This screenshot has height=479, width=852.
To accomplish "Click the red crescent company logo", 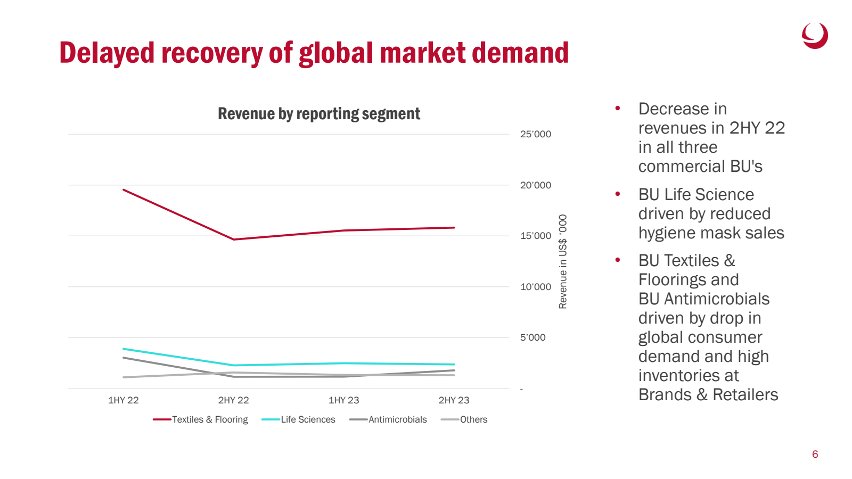I will pos(815,36).
